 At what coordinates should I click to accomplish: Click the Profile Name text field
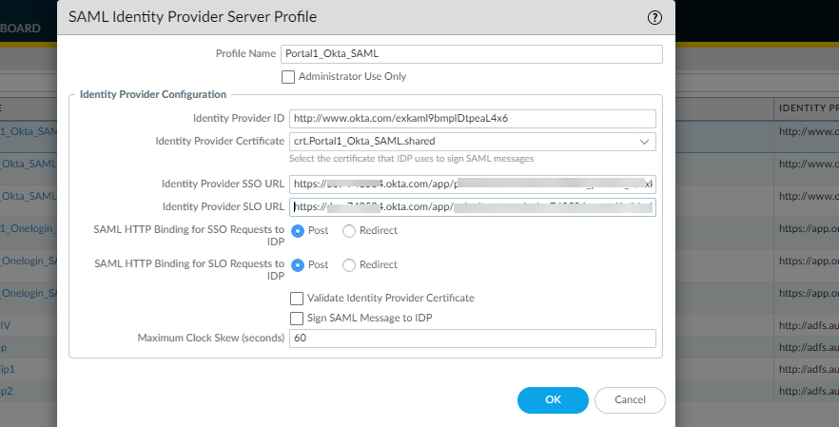click(471, 54)
